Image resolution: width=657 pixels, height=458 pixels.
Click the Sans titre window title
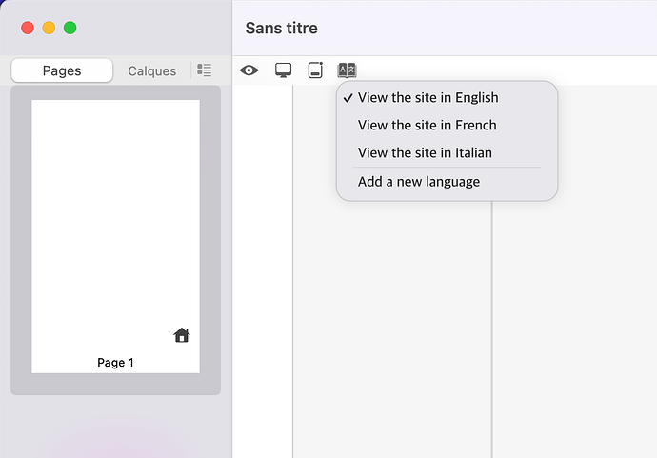(282, 28)
